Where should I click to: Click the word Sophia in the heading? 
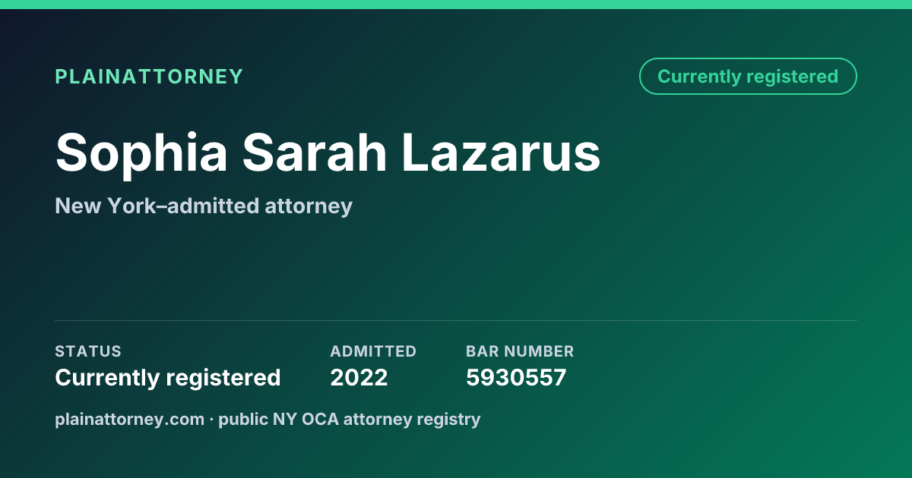pos(141,155)
